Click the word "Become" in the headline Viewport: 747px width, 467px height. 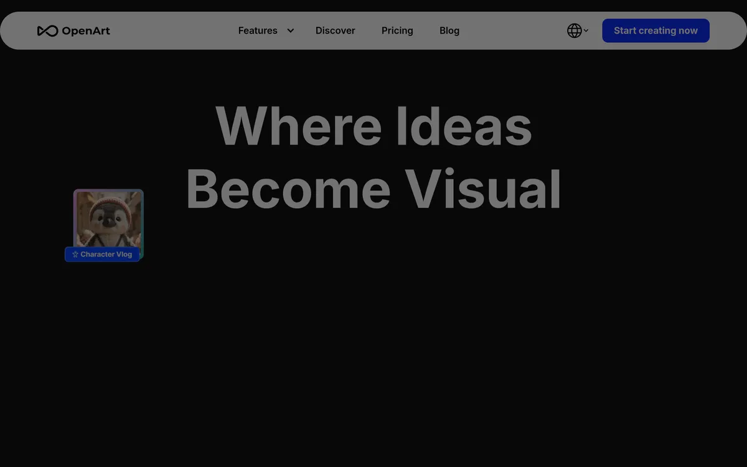click(x=288, y=189)
